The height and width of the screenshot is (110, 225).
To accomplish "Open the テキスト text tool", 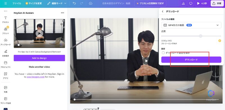I will click(6, 20).
